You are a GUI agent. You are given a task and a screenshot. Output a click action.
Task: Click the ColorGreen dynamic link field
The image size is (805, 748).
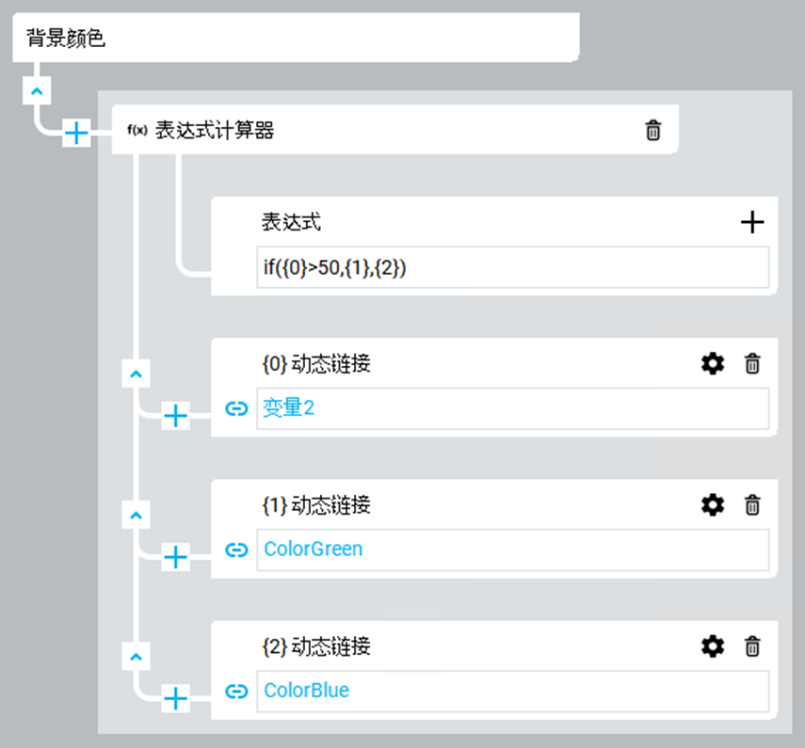coord(512,549)
